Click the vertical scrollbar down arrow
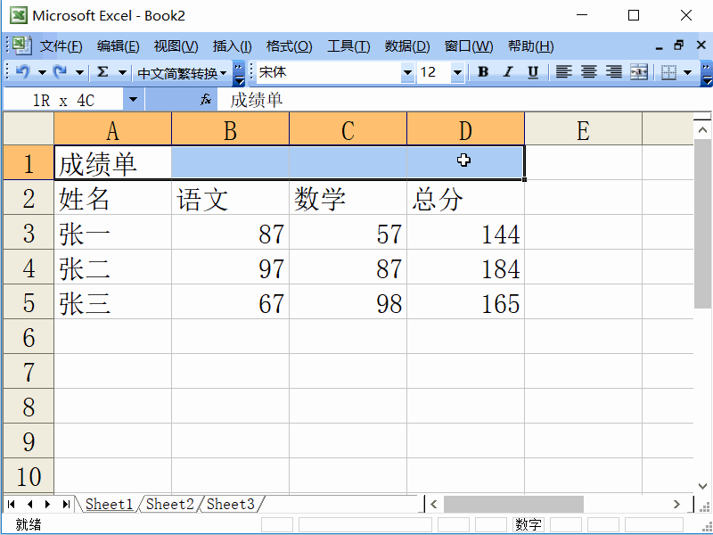 coord(702,486)
